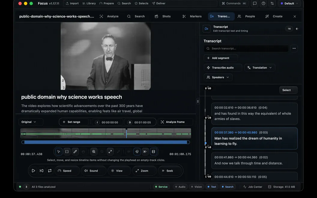Click Analyze frame button

(x=175, y=122)
